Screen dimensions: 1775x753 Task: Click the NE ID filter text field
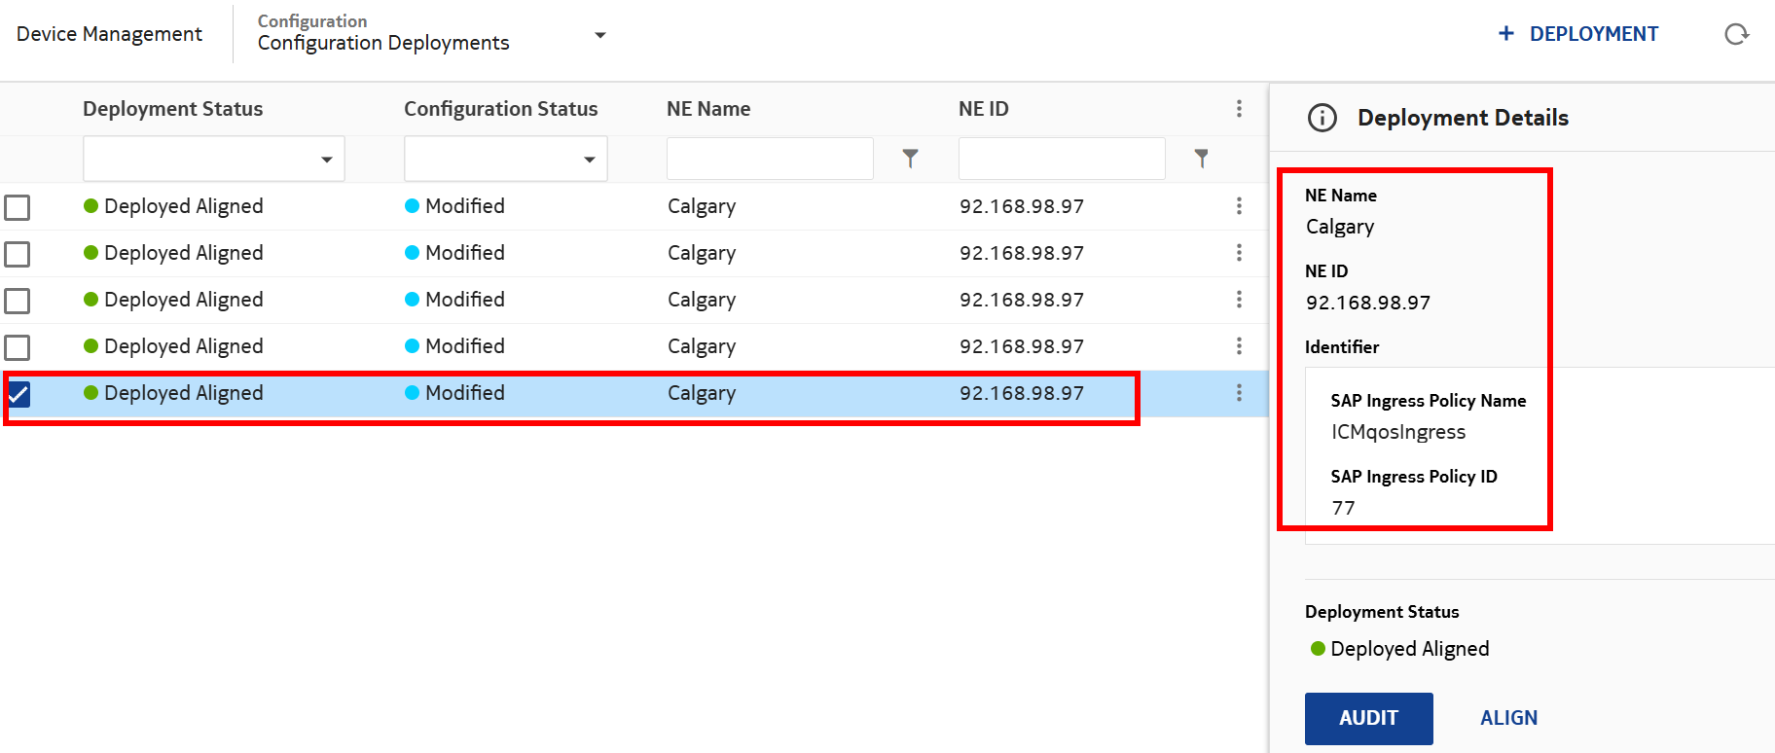(1061, 159)
